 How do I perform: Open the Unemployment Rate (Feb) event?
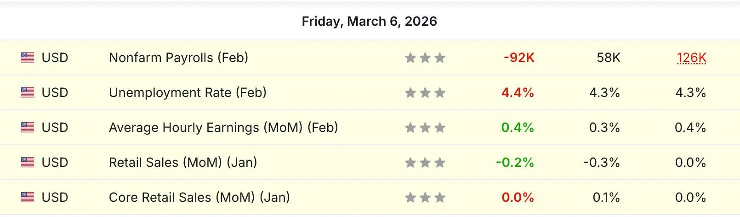point(188,92)
